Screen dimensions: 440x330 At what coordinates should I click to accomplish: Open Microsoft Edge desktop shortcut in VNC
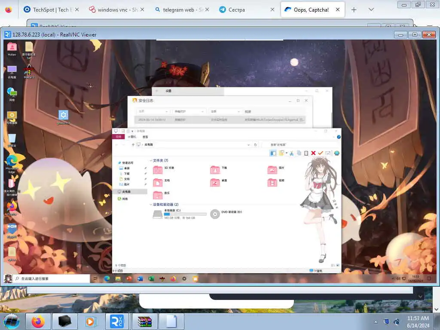pyautogui.click(x=12, y=164)
